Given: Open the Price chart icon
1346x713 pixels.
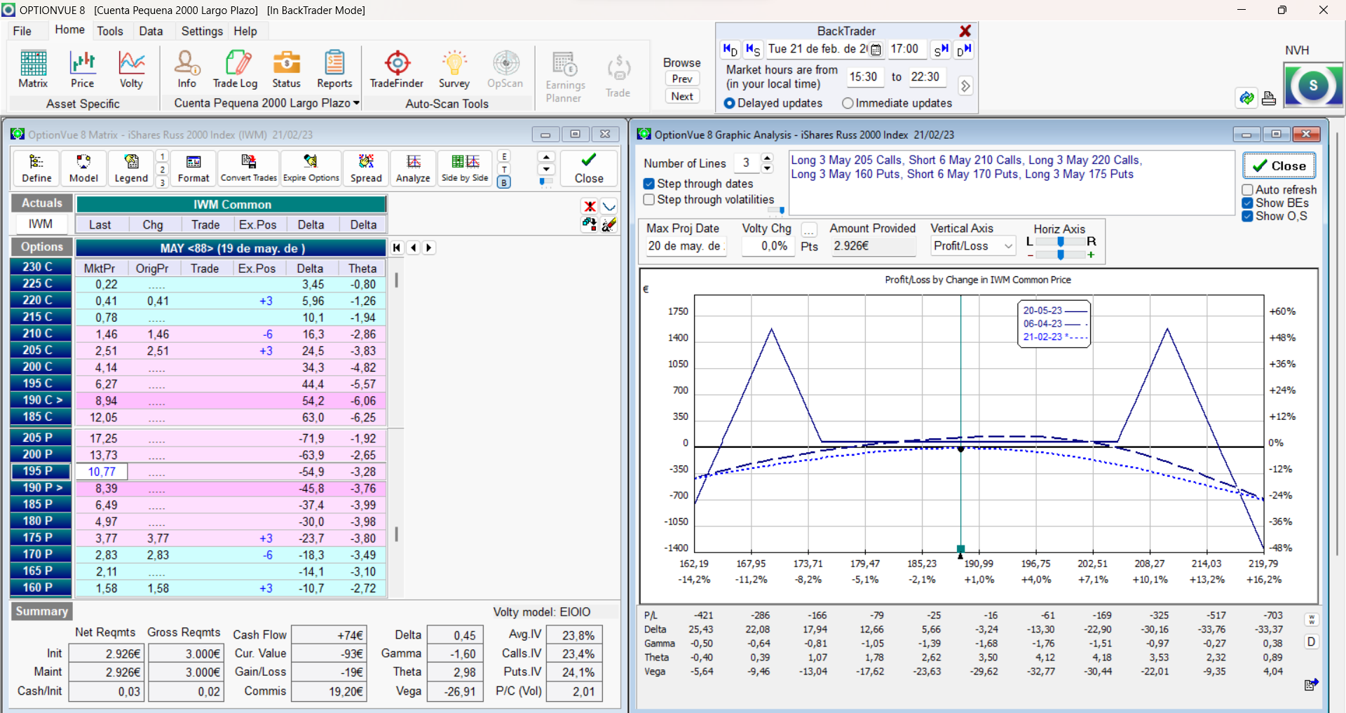Looking at the screenshot, I should click(x=82, y=69).
